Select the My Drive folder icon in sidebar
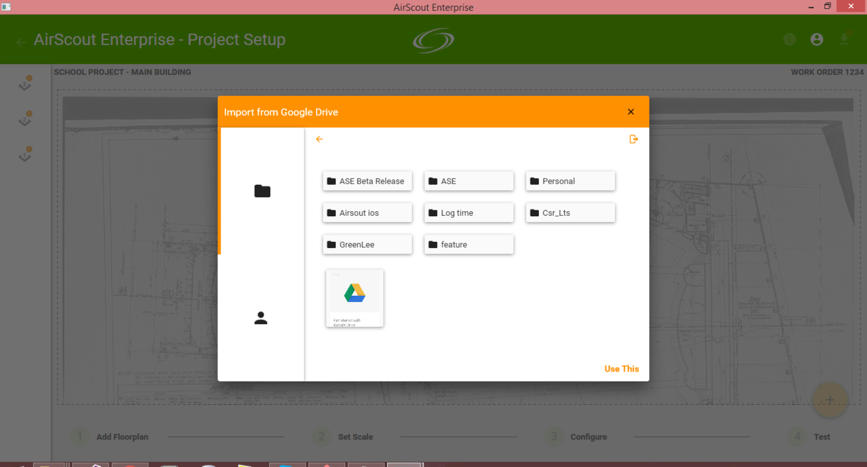 (x=262, y=191)
